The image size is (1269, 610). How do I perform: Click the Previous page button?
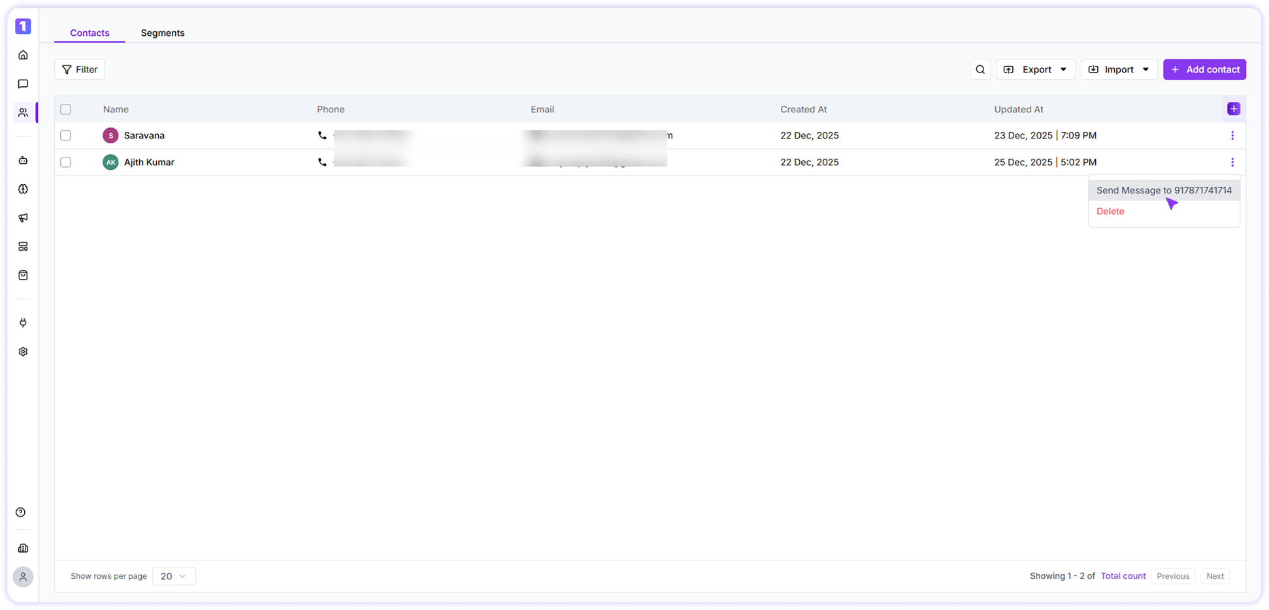click(1173, 577)
